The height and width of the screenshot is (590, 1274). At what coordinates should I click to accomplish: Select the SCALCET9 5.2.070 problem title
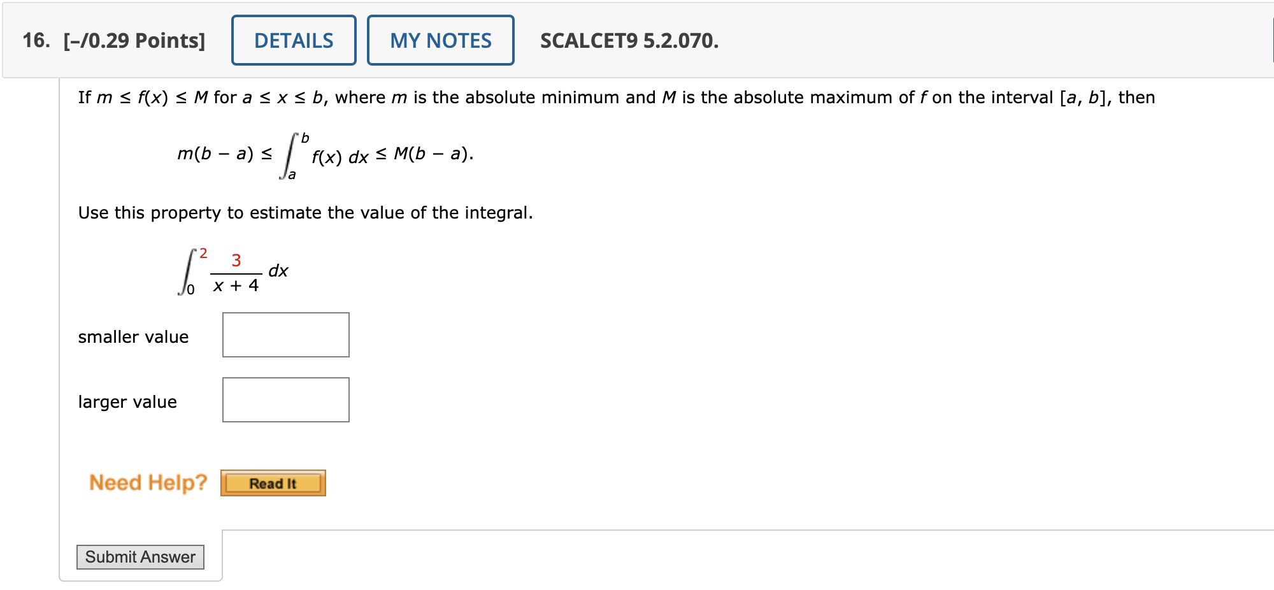pyautogui.click(x=627, y=41)
